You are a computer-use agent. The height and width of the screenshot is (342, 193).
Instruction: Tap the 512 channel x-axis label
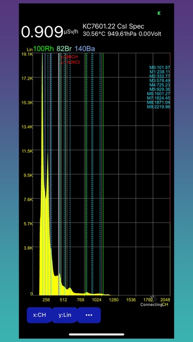pos(64,300)
